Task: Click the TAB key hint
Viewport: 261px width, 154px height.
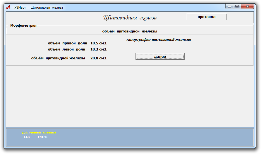Action: (26, 137)
